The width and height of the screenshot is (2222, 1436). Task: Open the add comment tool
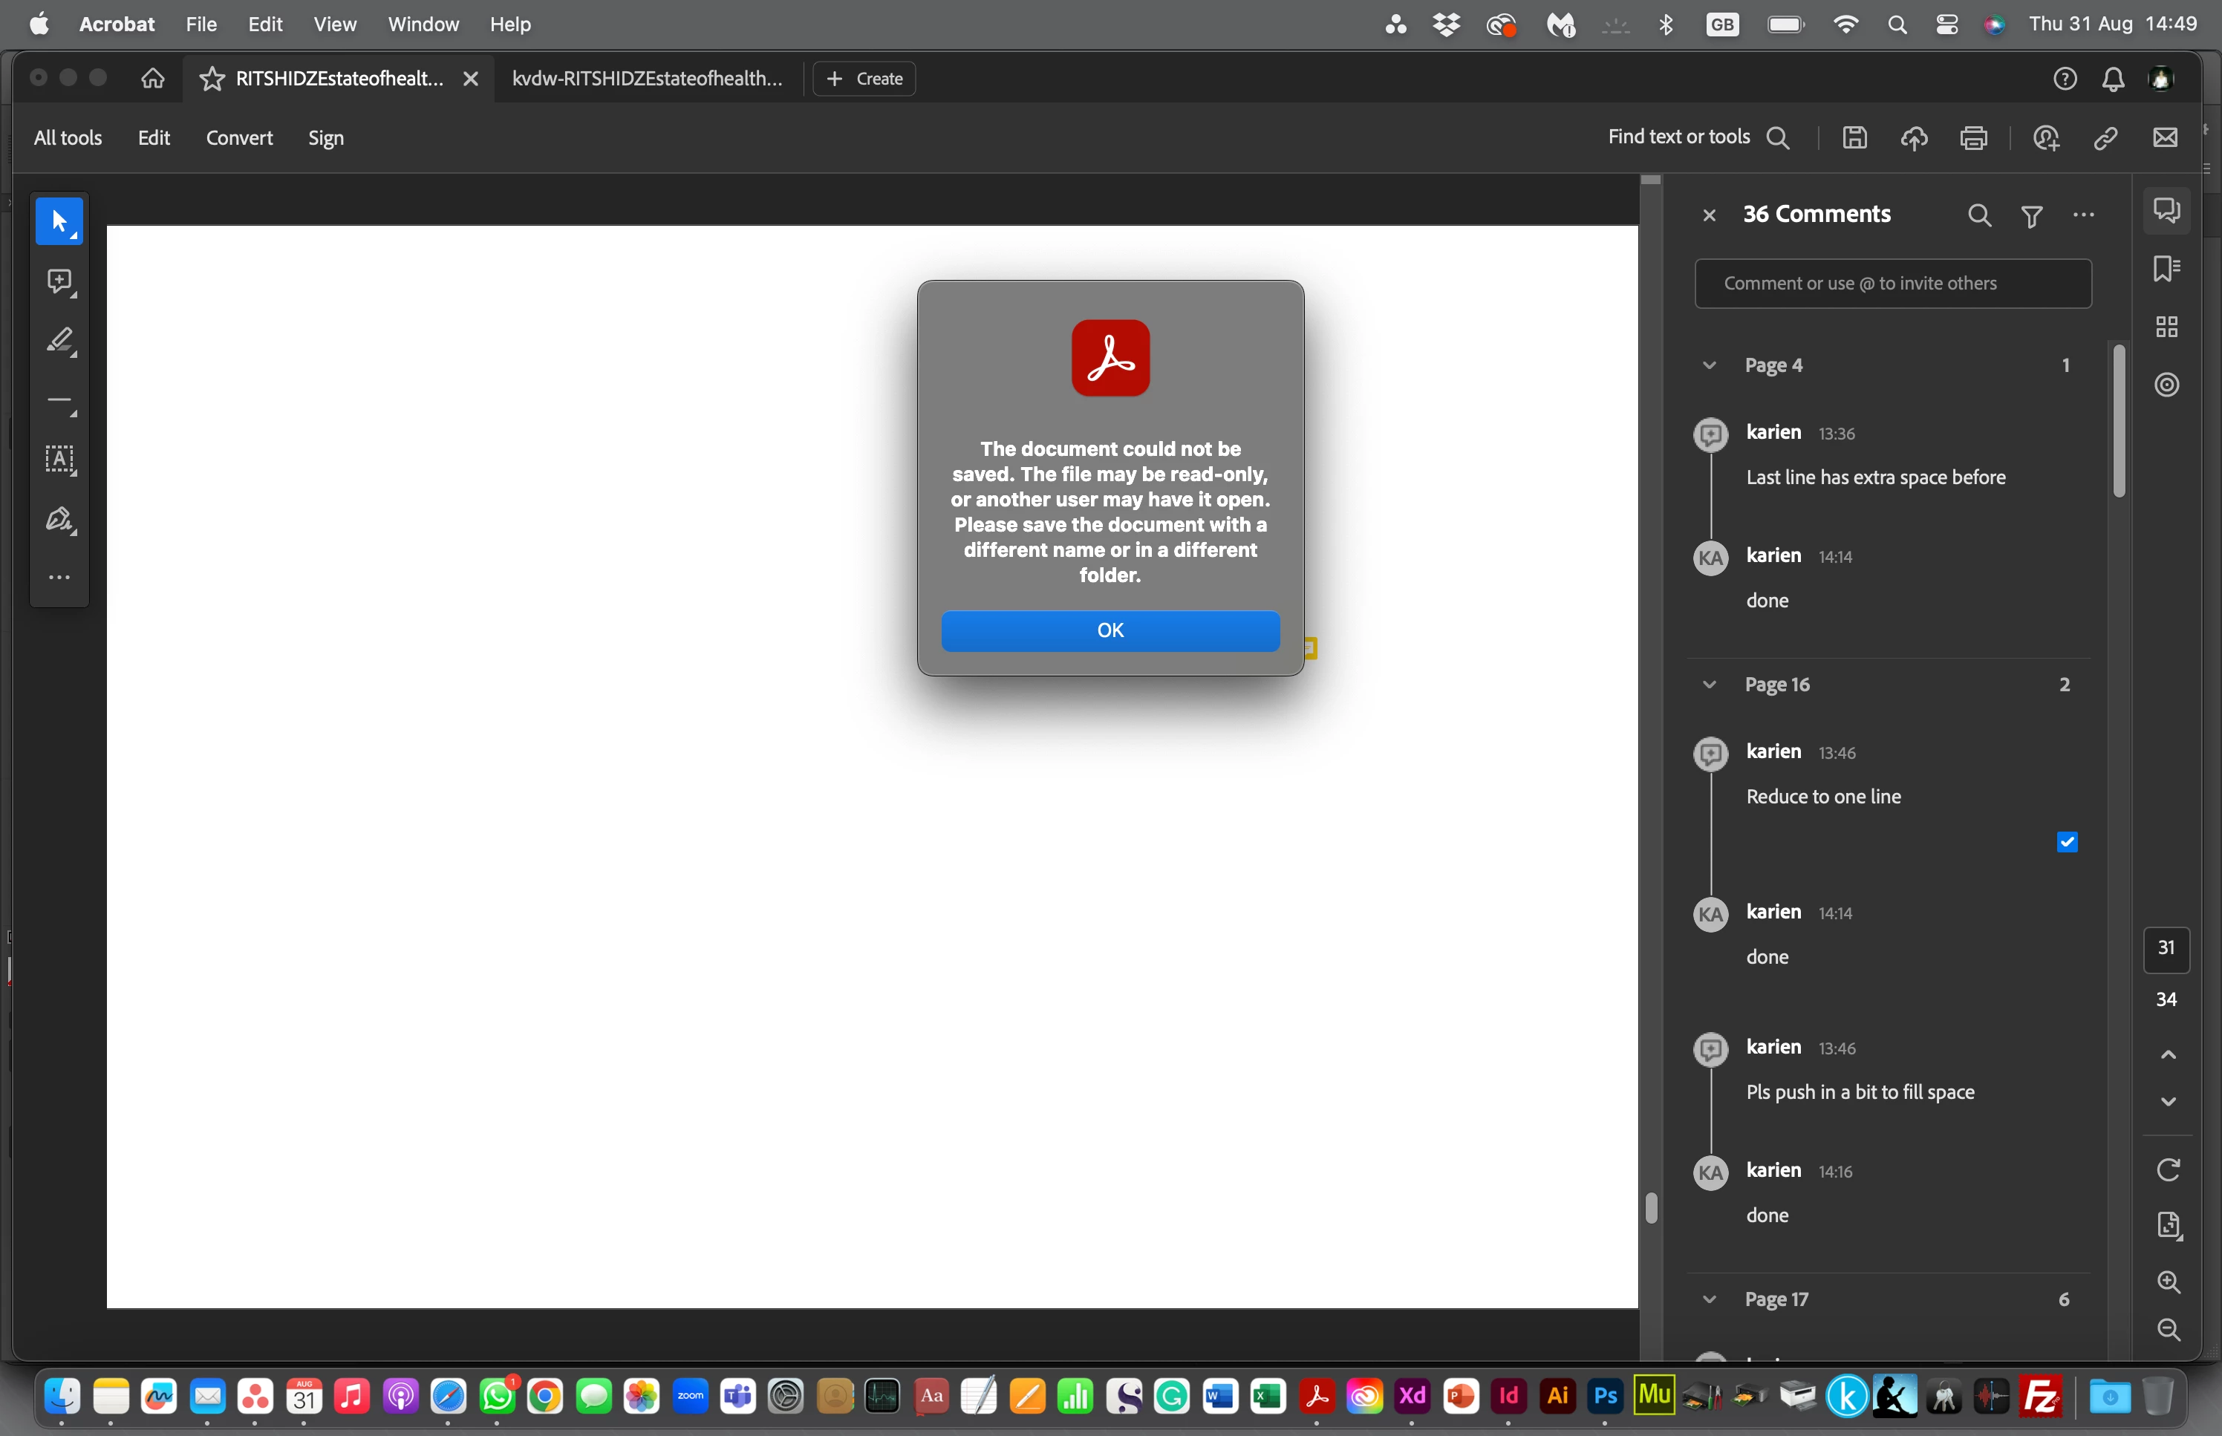(x=59, y=281)
